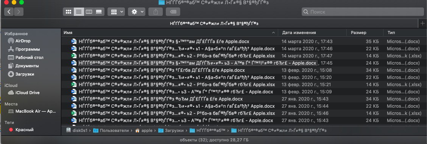Click the date cell 14 марта 2020 г., 17:43
The image size is (427, 144).
click(x=307, y=42)
